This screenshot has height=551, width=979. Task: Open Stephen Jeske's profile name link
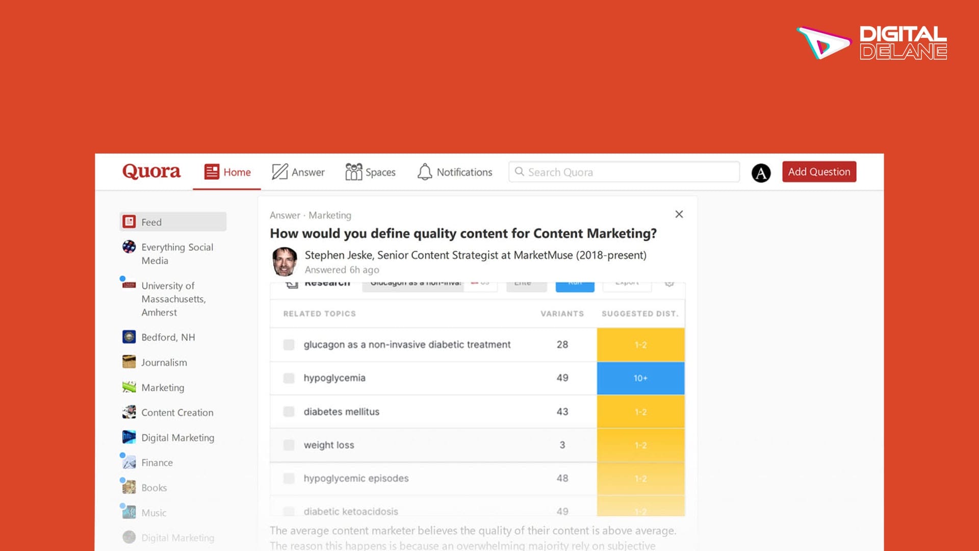tap(338, 255)
